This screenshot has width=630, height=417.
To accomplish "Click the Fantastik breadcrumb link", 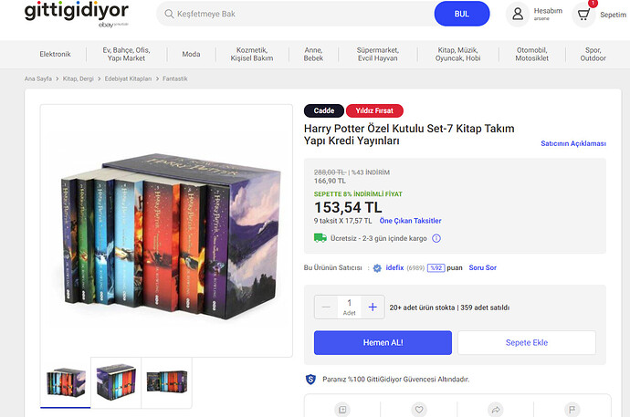I will [x=174, y=78].
